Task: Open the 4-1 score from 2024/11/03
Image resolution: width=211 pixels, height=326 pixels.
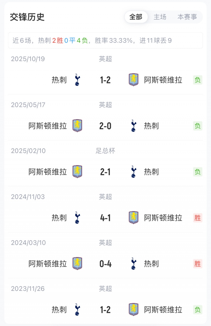Action: (x=105, y=218)
